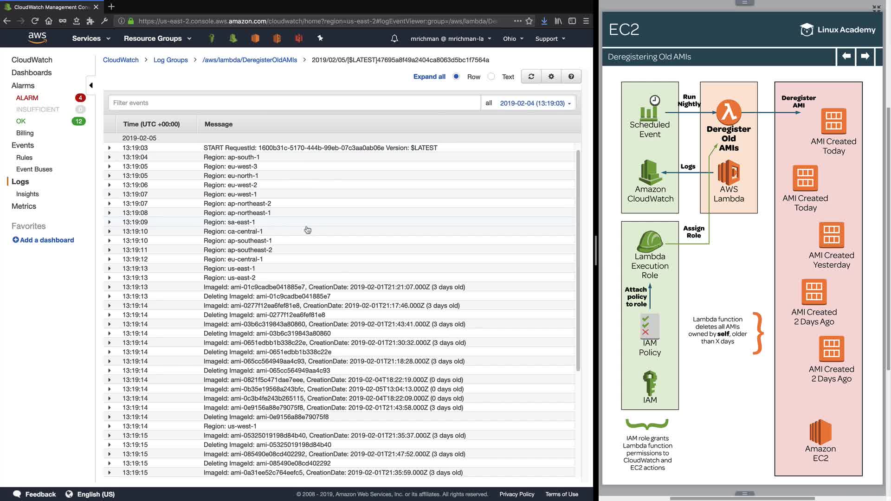
Task: Click the log list vertical scrollbar
Action: click(x=578, y=260)
